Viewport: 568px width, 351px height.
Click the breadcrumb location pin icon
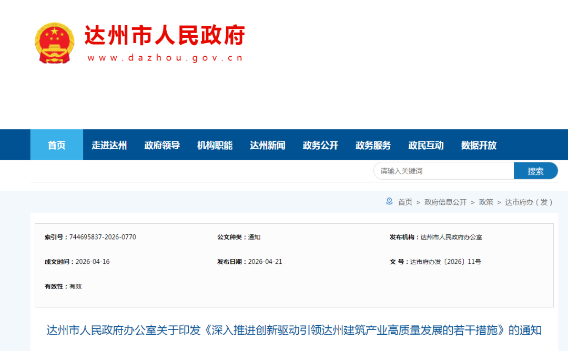(x=388, y=201)
